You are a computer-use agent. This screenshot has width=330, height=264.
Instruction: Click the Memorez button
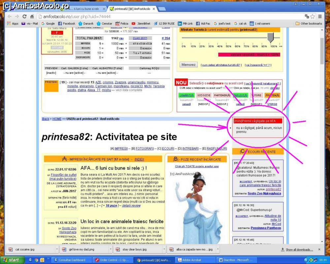click(188, 65)
